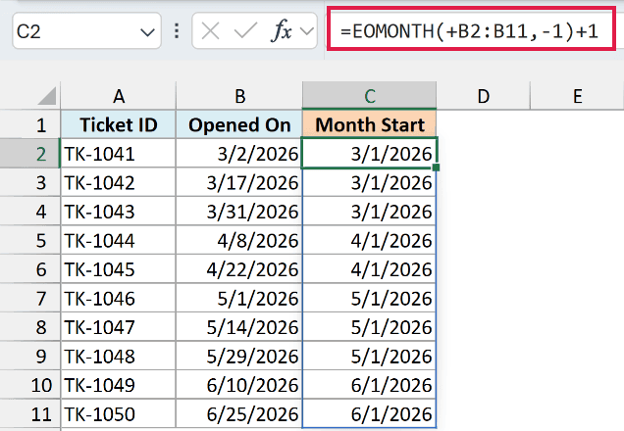Click the Ticket ID header cell
The image size is (624, 431).
coord(118,124)
